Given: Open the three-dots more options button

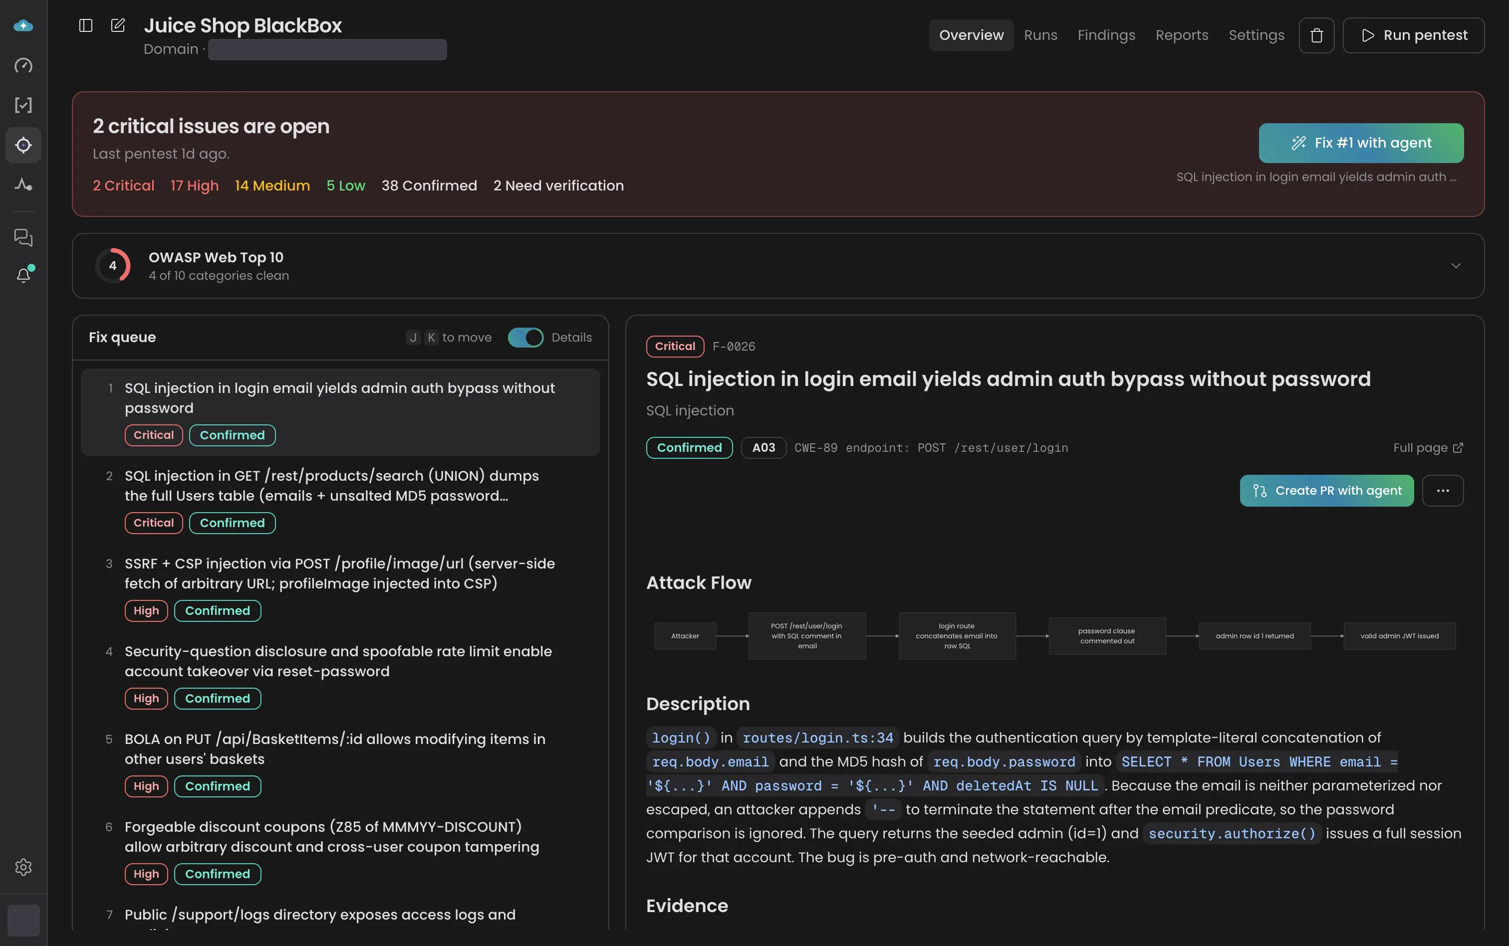Looking at the screenshot, I should click(x=1443, y=491).
